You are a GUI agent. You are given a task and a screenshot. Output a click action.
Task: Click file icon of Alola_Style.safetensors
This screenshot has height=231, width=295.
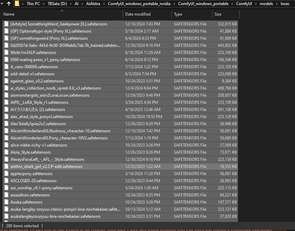[6, 152]
